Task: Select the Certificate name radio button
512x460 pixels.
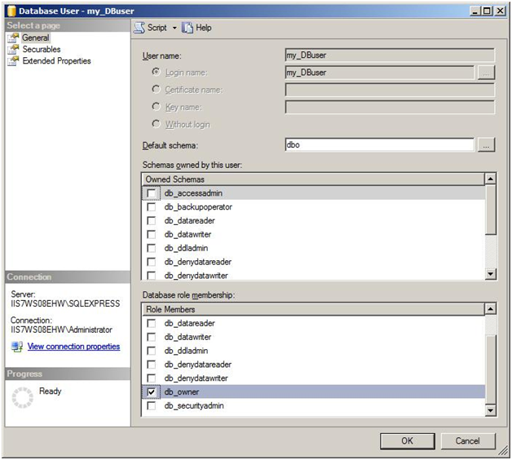Action: (156, 89)
